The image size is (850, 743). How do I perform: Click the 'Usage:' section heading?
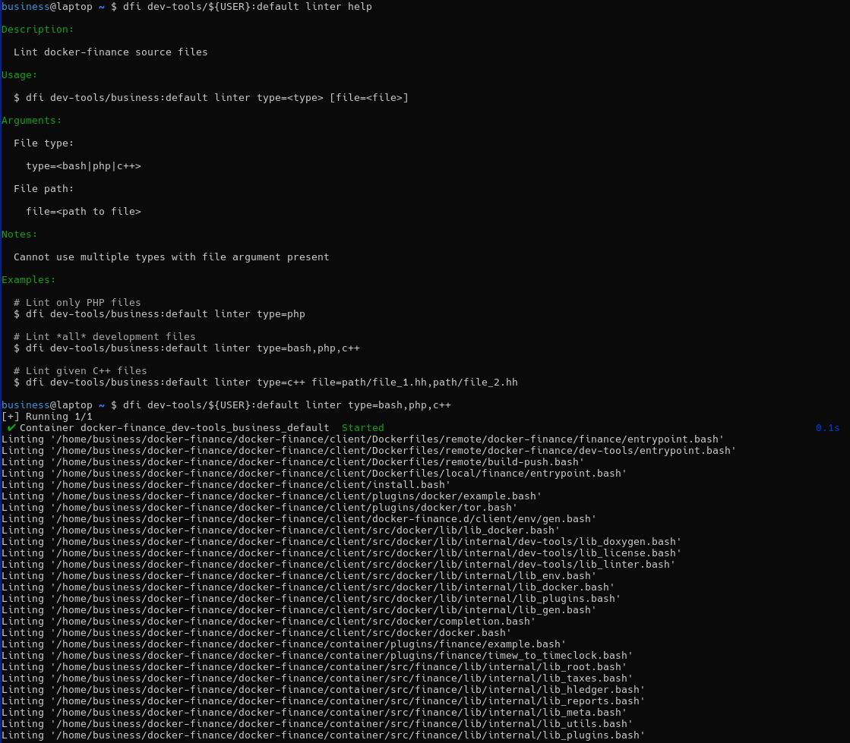(20, 75)
